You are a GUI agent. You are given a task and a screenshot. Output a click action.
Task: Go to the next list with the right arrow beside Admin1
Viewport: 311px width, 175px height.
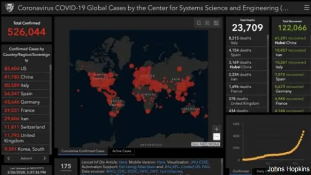point(45,159)
